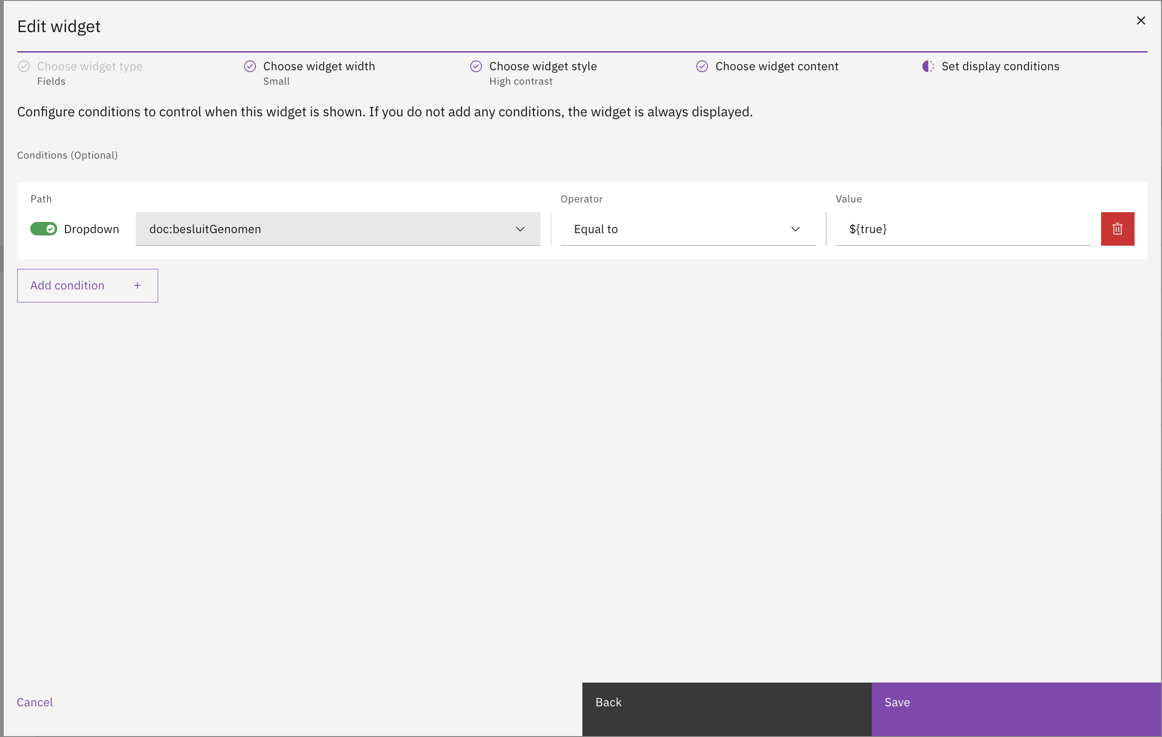Viewport: 1162px width, 737px height.
Task: Click greyed checkmark beside Choose widget type
Action: click(x=24, y=66)
